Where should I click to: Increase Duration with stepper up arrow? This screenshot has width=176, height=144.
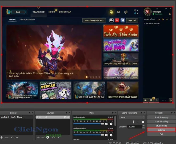pos(143,126)
